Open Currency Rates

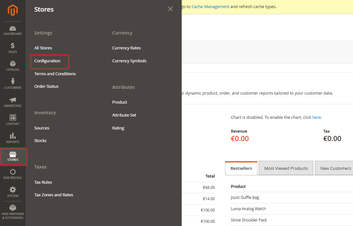(x=126, y=48)
